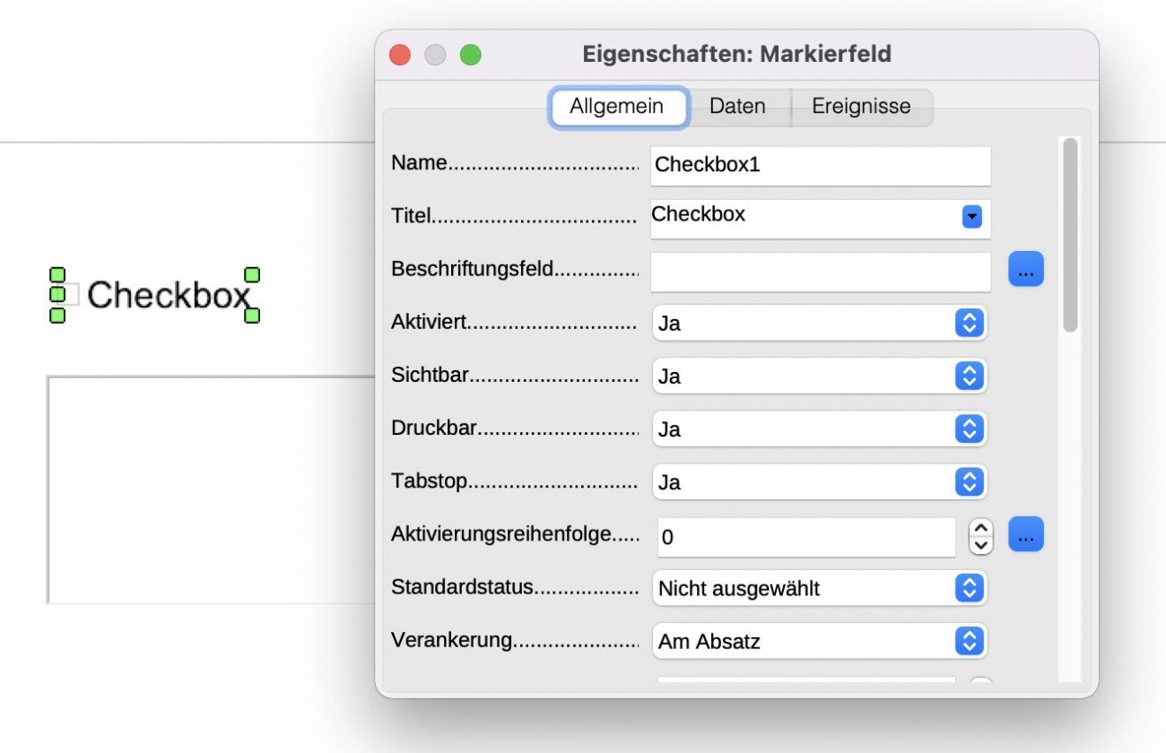Open the Standardstatus dropdown
The image size is (1166, 753).
tap(968, 588)
